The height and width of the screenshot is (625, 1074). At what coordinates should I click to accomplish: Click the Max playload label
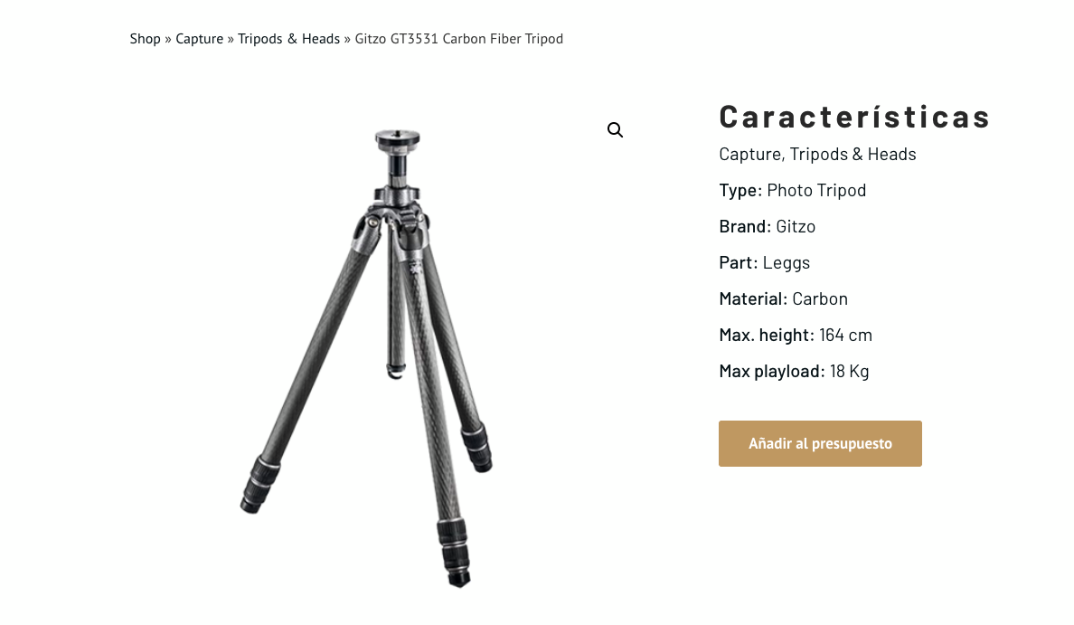pyautogui.click(x=771, y=372)
